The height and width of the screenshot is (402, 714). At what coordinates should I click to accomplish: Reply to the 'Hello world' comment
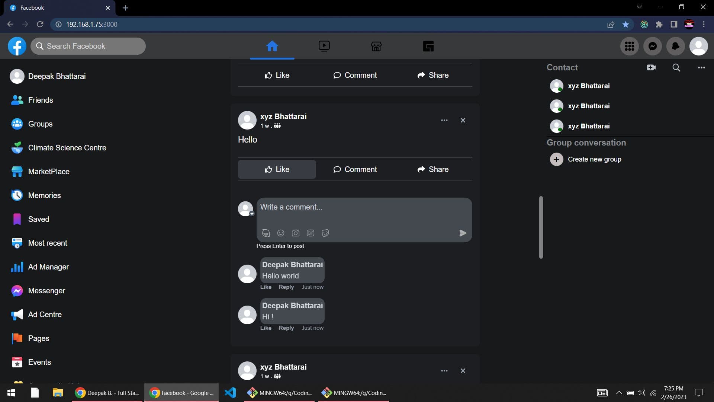click(x=286, y=287)
